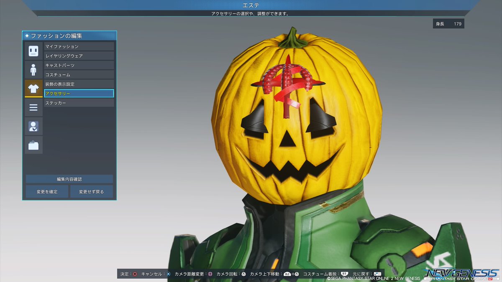Screen dimensions: 502x282
Task: Go back via 変更せず戻る button
Action: pos(92,192)
